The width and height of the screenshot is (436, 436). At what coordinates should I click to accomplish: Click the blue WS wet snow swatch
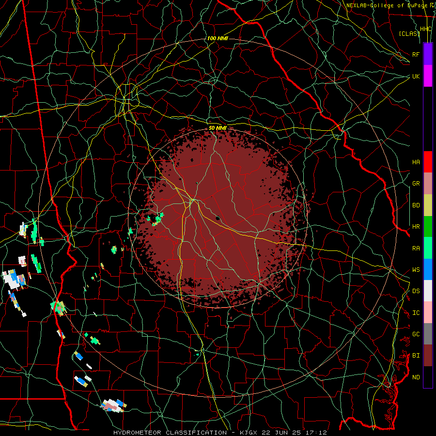pos(428,269)
